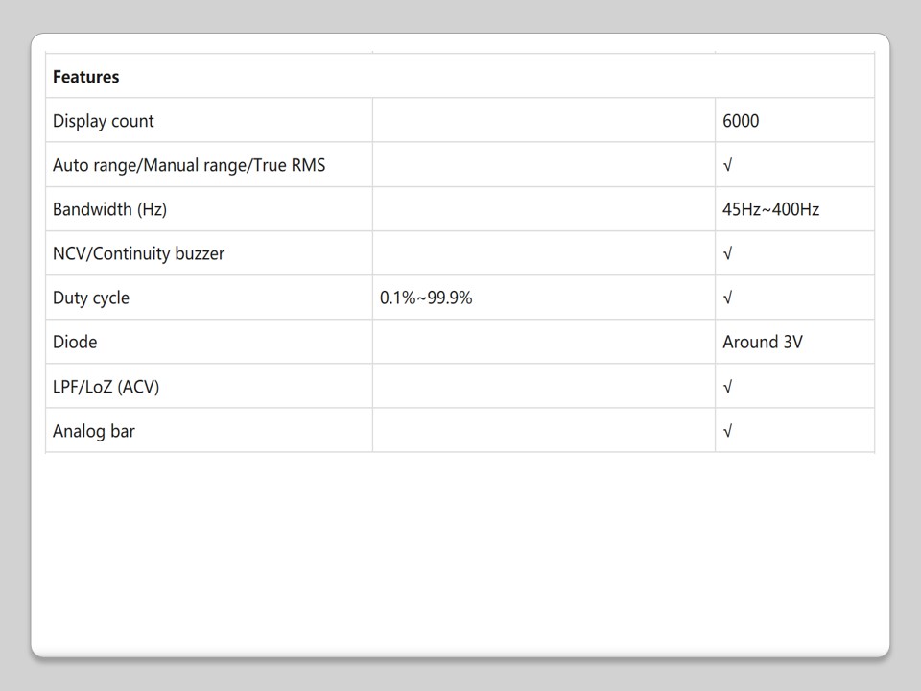
Task: Click the empty middle cell beside Diode
Action: [543, 342]
